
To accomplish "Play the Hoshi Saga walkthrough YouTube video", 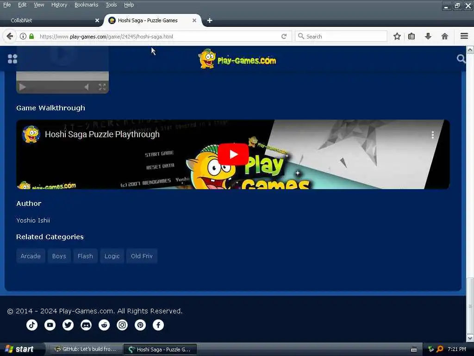I will [233, 154].
